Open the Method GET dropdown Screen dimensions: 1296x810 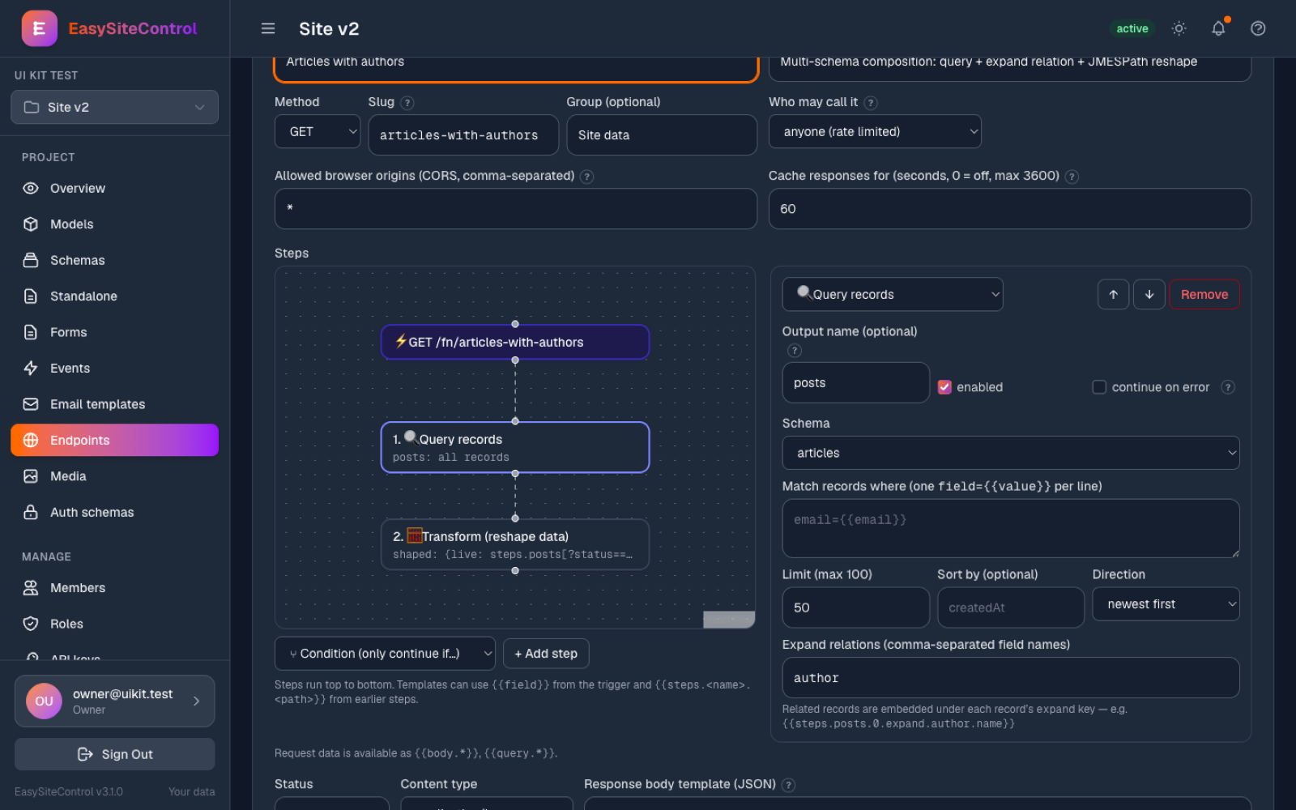318,131
